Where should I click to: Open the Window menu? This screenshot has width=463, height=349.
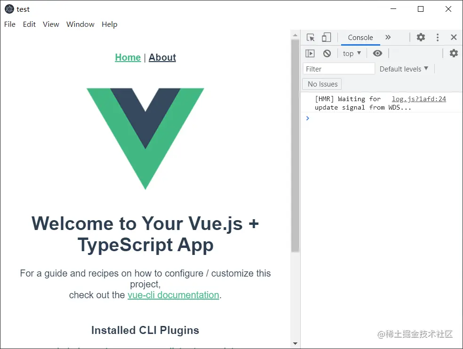[x=80, y=24]
